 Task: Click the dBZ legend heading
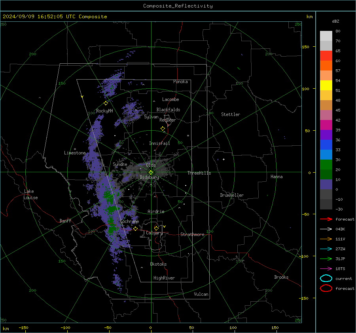(335, 21)
